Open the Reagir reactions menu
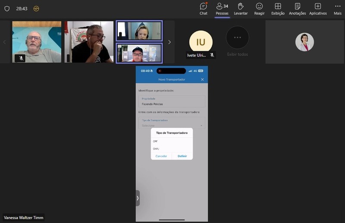The image size is (345, 223). (x=259, y=8)
